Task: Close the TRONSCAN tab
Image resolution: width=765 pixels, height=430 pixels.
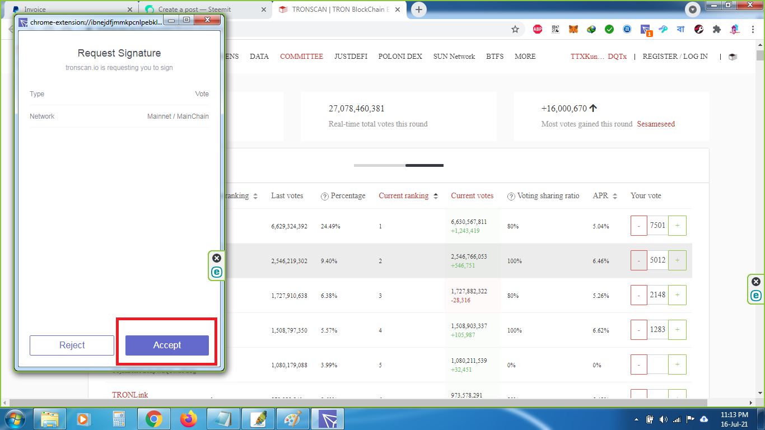Action: coord(398,10)
